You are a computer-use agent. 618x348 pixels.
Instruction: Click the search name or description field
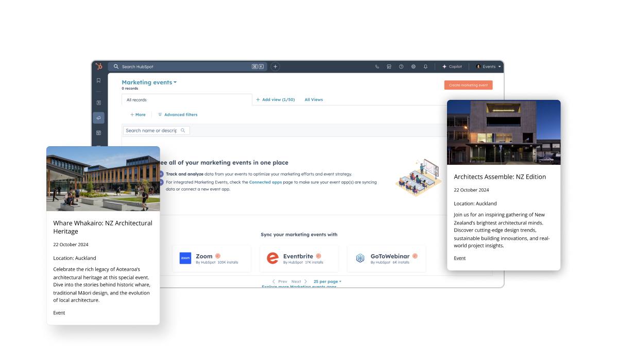click(154, 130)
